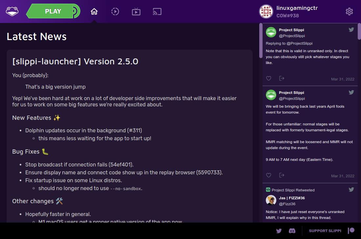
Task: Click 'Ensure display name and connect code' line
Action: (x=124, y=172)
